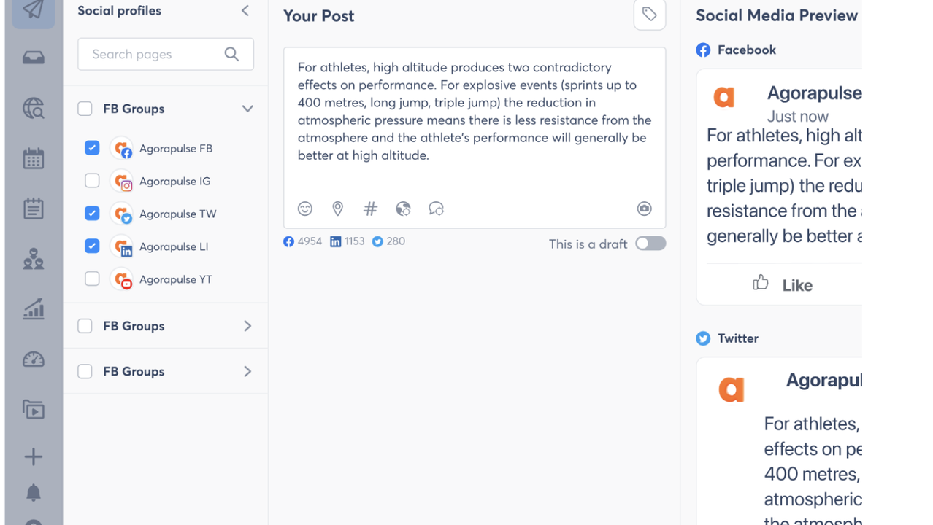933x525 pixels.
Task: Uncheck the Agorapulse FB profile checkbox
Action: point(92,148)
